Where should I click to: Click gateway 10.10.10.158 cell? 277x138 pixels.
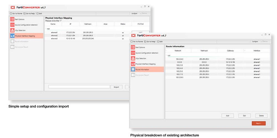coord(230,62)
